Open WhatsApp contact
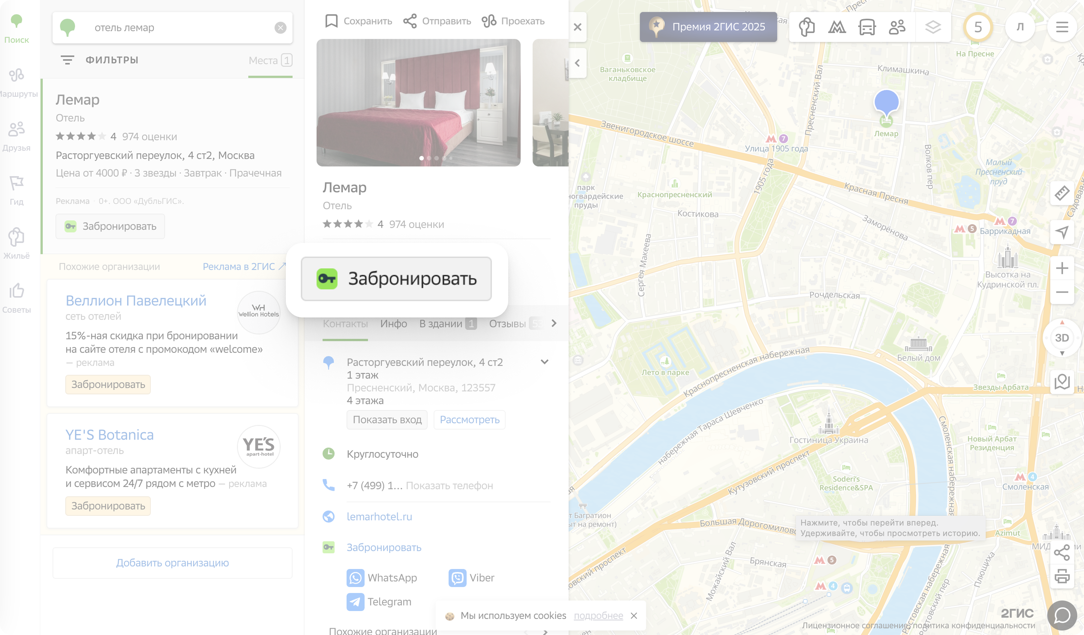This screenshot has width=1084, height=635. pyautogui.click(x=382, y=578)
